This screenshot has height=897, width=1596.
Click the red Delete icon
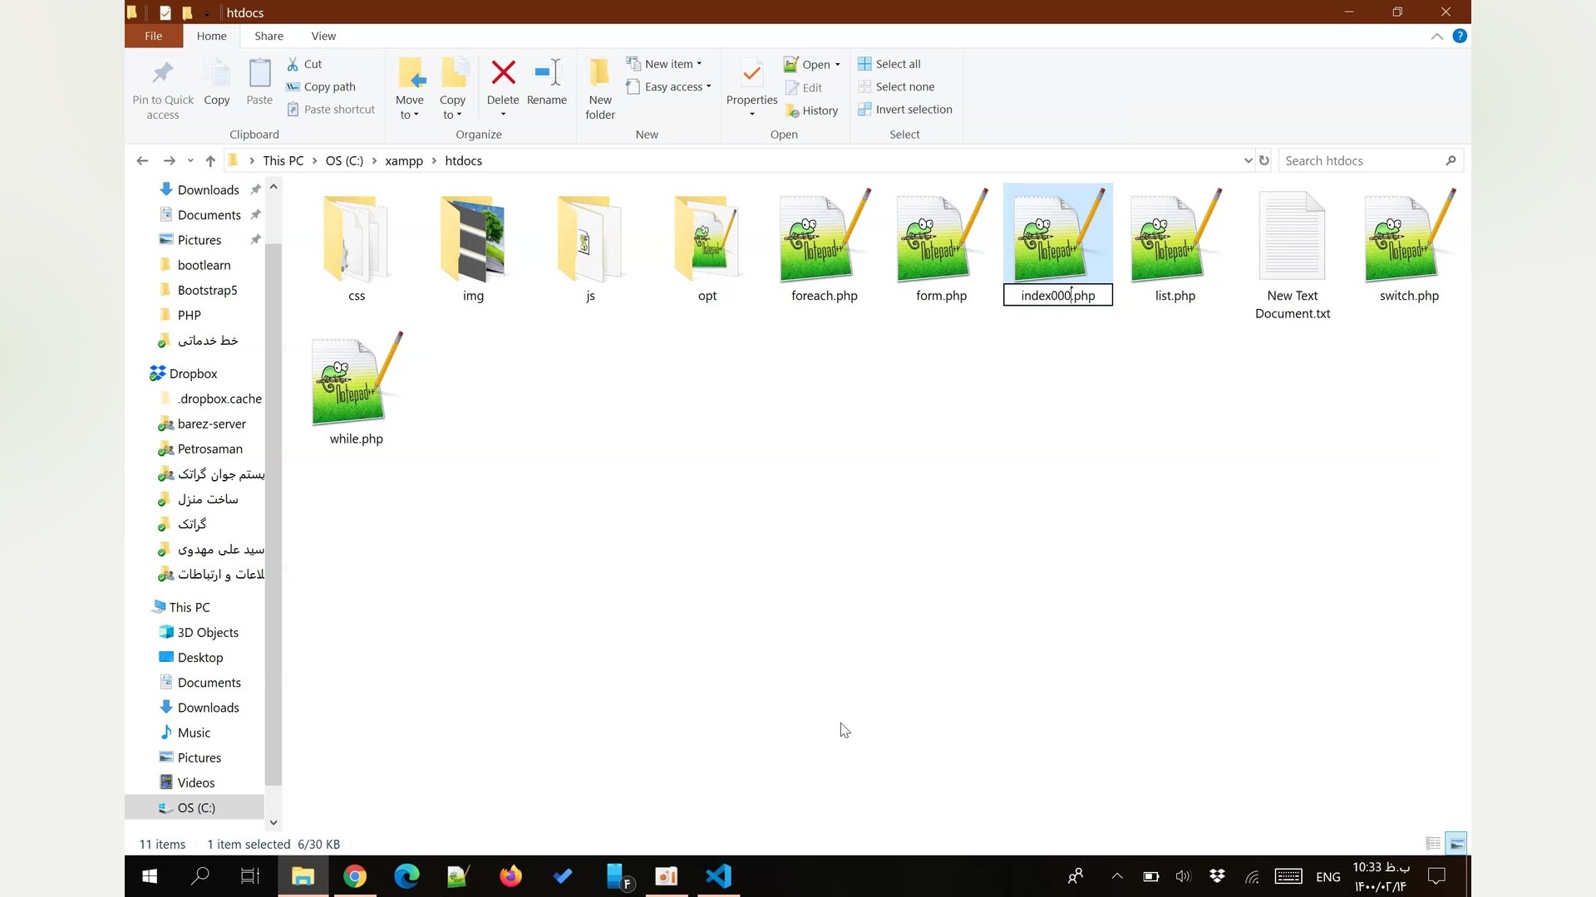(x=503, y=73)
